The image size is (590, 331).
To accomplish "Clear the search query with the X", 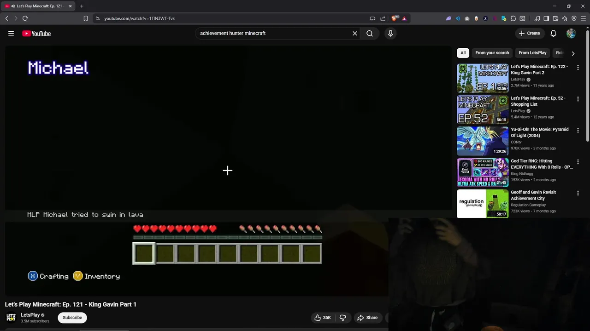I will click(x=355, y=33).
